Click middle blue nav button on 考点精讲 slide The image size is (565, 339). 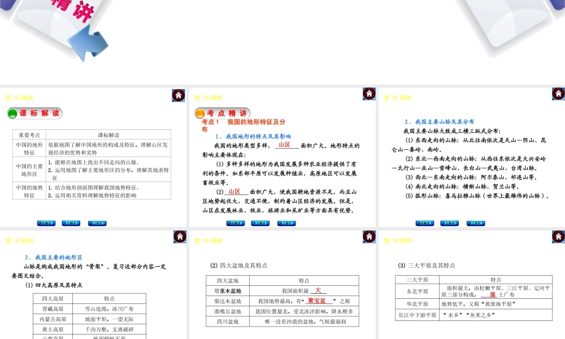tap(260, 223)
